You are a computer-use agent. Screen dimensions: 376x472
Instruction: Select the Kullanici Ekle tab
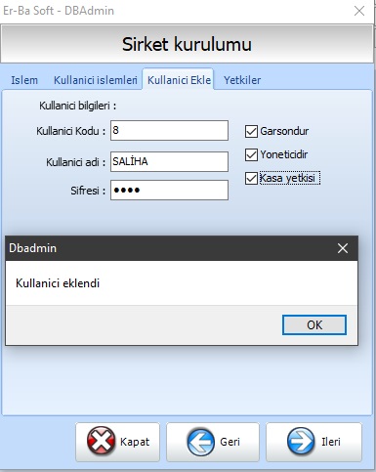tap(179, 79)
